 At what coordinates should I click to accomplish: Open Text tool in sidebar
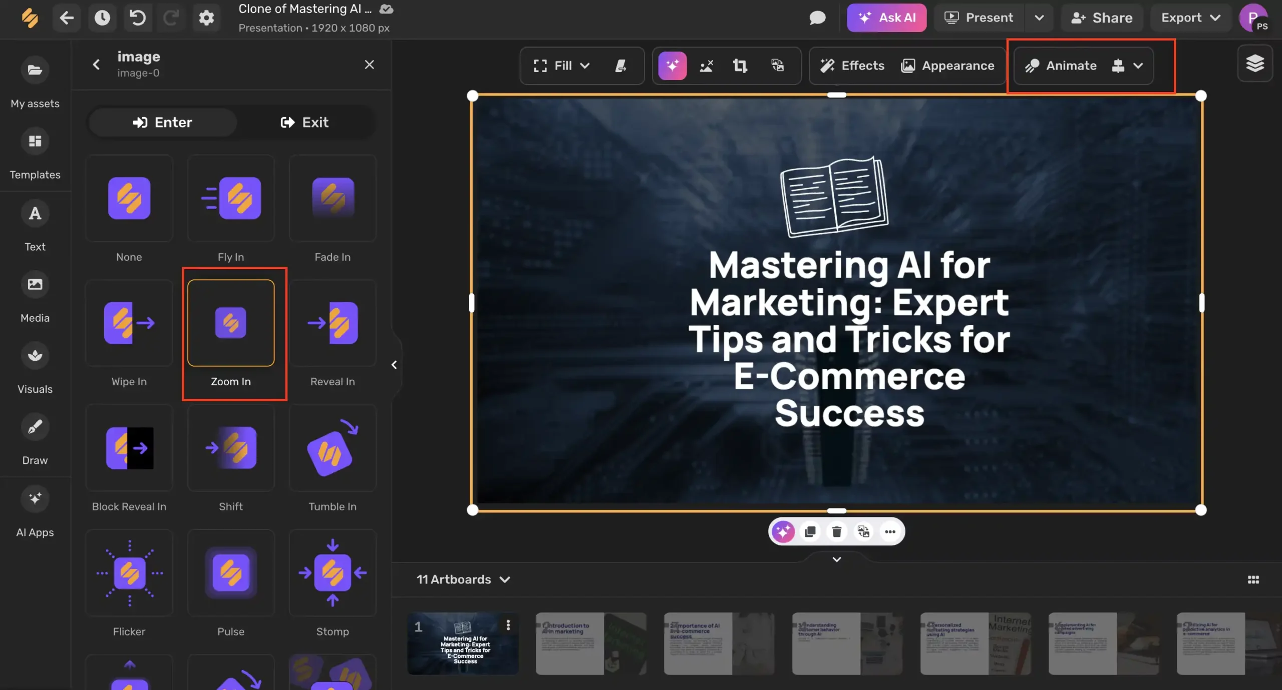click(x=35, y=226)
